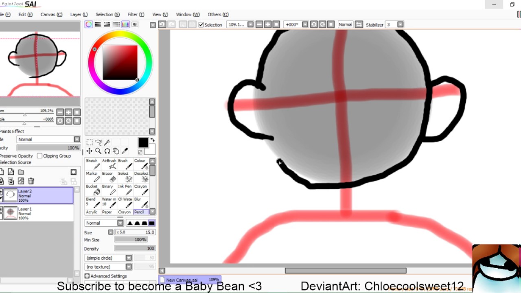521x293 pixels.
Task: Select Layer1 in the layer list
Action: pyautogui.click(x=37, y=213)
